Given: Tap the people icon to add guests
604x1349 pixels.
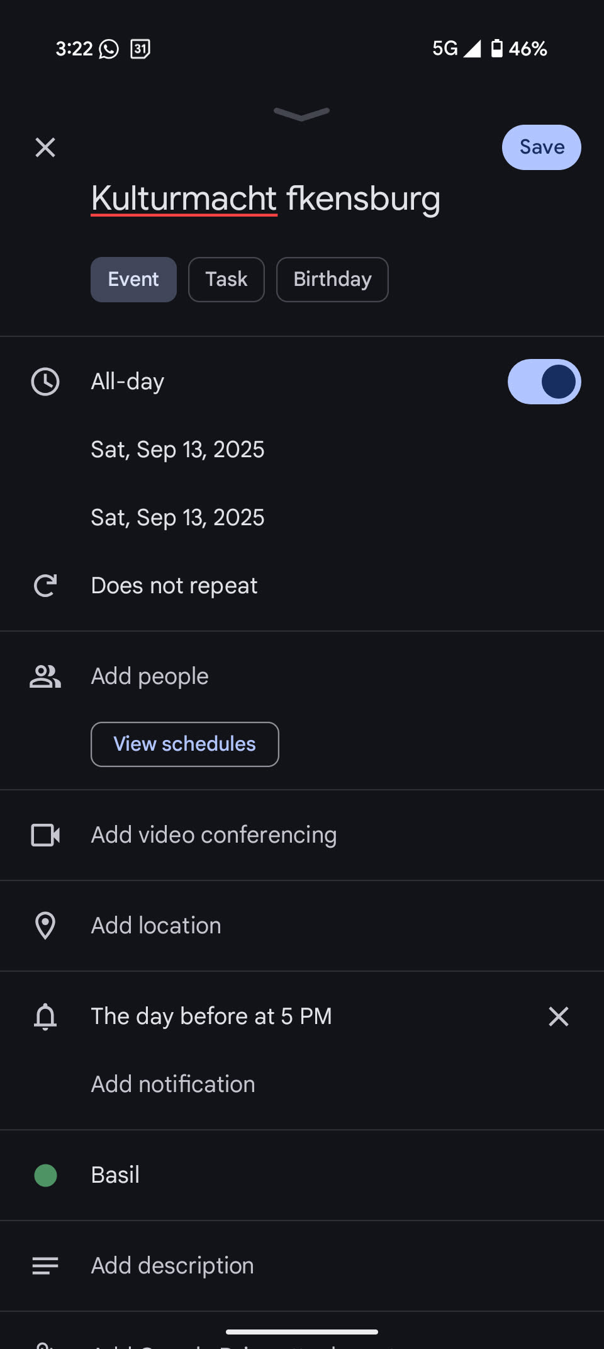Looking at the screenshot, I should click(x=45, y=676).
